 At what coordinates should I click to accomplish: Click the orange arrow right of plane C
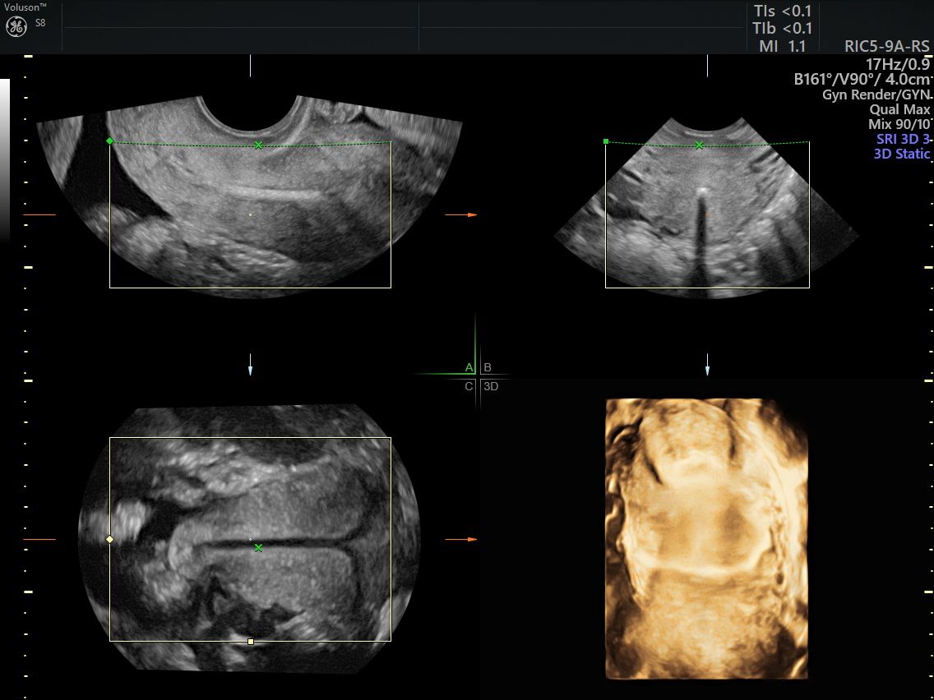[460, 539]
